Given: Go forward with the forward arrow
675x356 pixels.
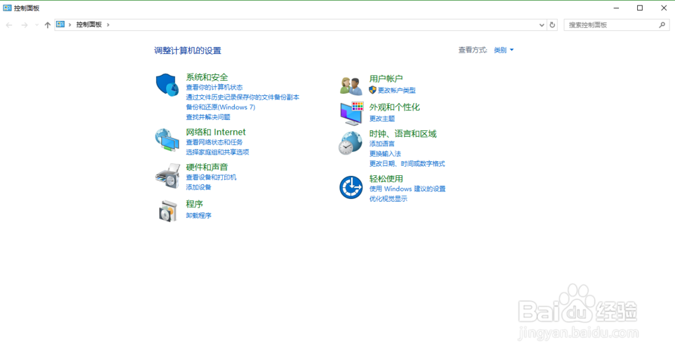Looking at the screenshot, I should click(x=24, y=25).
